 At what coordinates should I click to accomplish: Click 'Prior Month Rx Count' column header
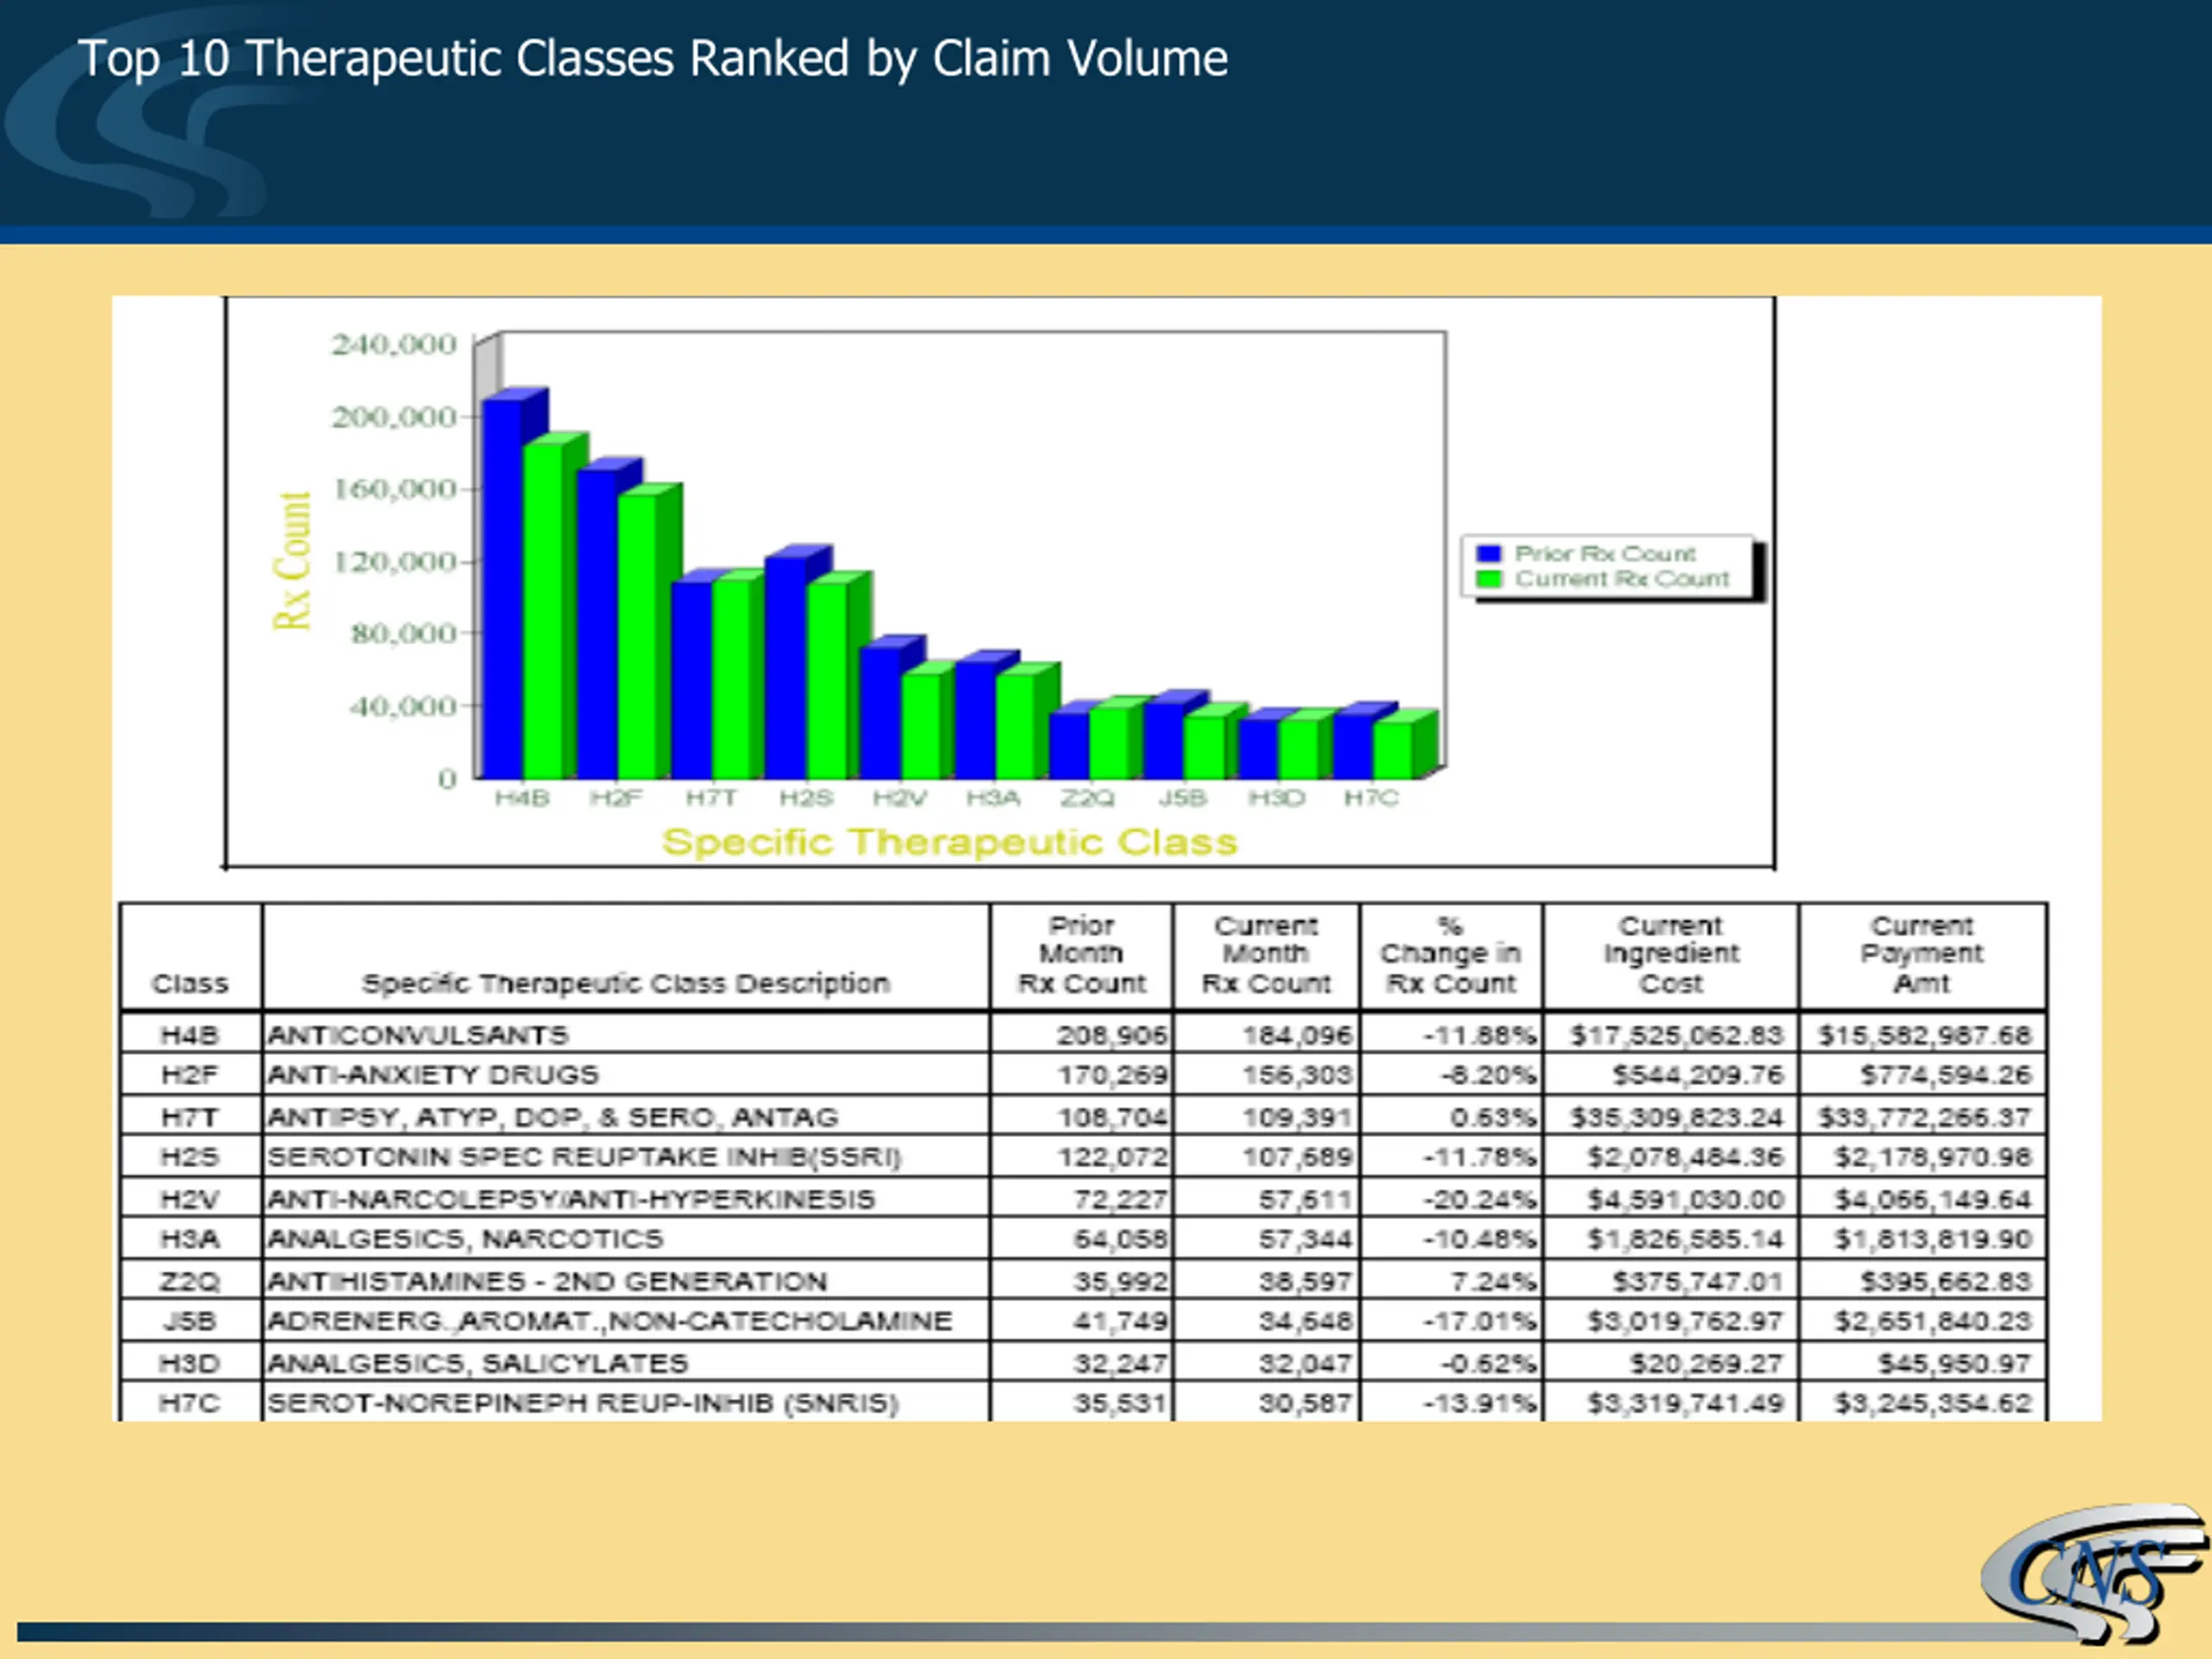pyautogui.click(x=1081, y=955)
